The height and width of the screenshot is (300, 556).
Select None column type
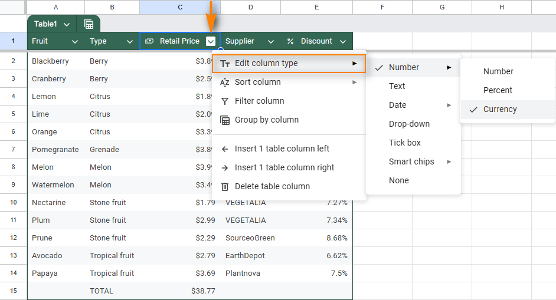coord(413,180)
